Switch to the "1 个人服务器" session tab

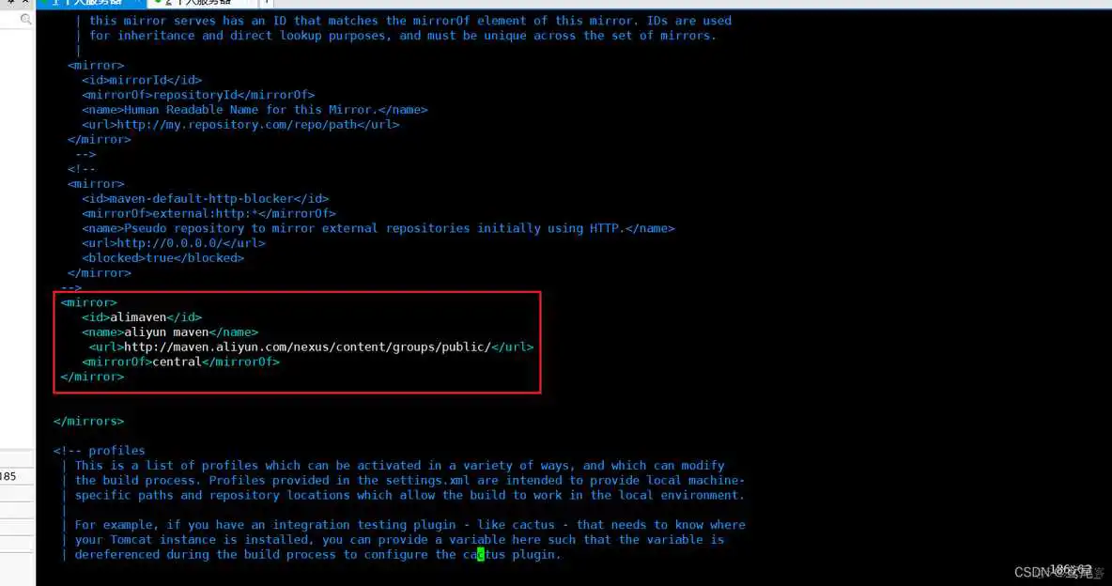[x=89, y=4]
